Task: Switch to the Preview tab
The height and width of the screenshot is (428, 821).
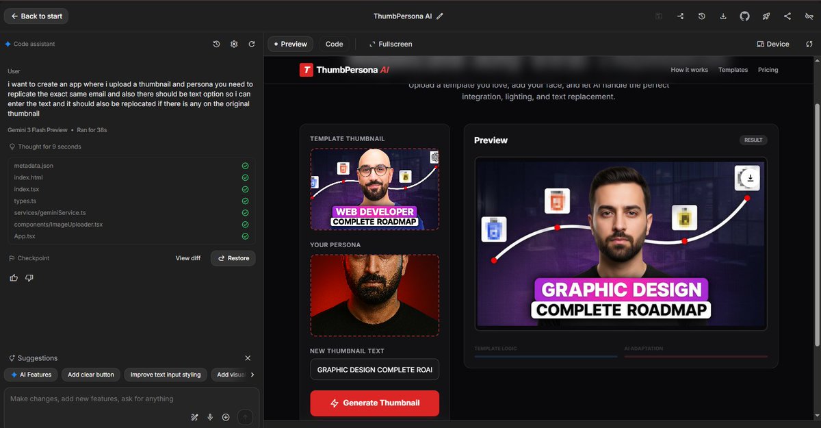Action: [x=290, y=44]
